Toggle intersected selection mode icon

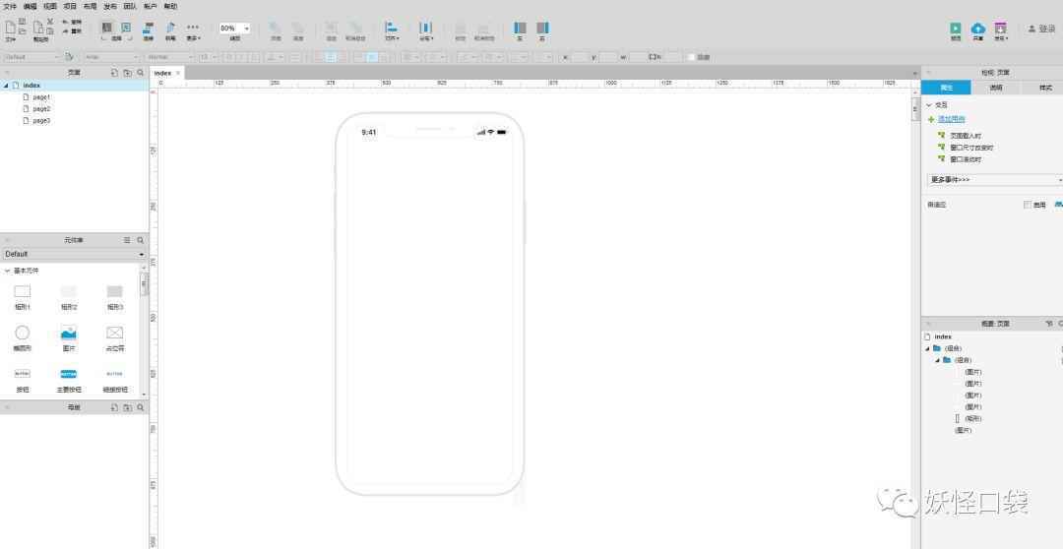tap(106, 28)
